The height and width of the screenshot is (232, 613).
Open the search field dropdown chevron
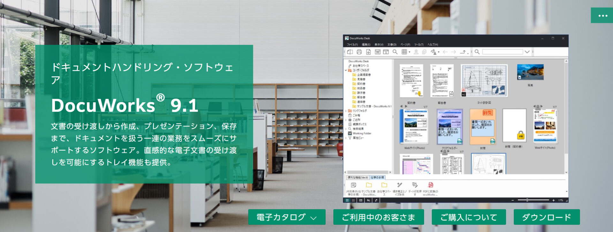click(x=527, y=52)
